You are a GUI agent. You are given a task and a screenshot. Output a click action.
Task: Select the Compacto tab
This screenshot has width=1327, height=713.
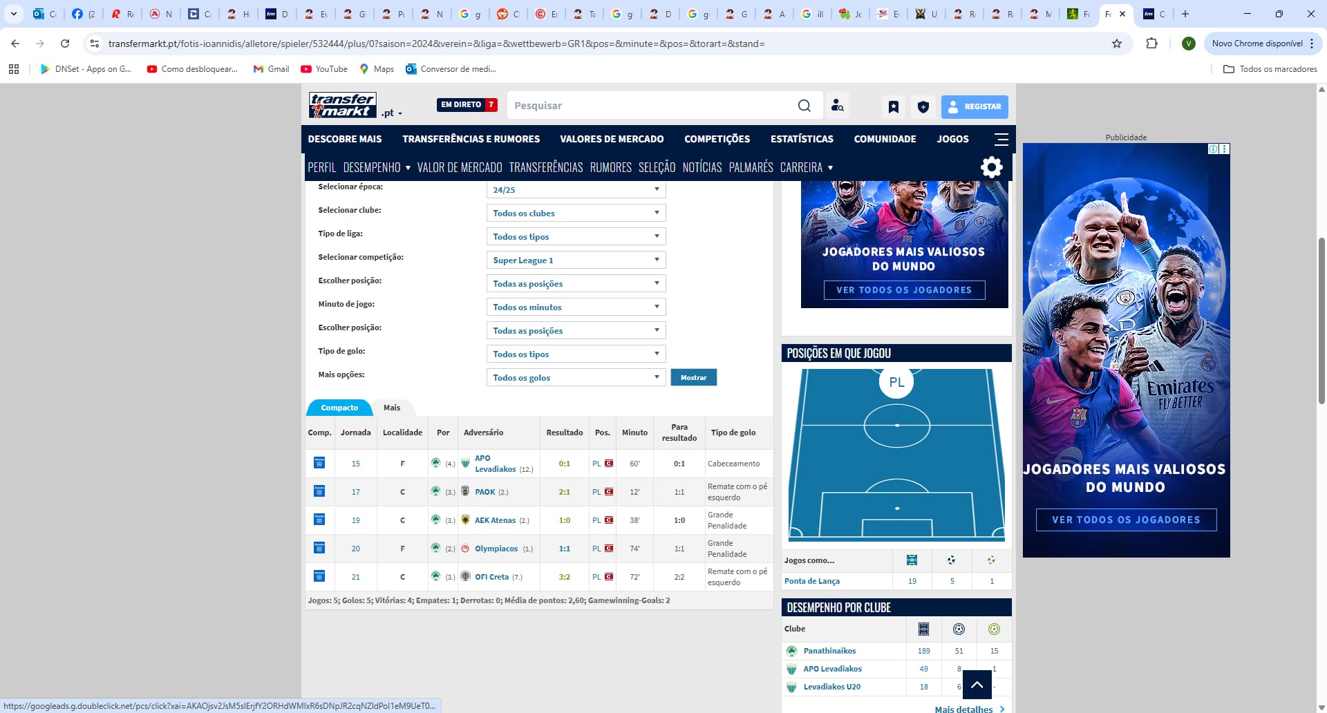coord(339,408)
